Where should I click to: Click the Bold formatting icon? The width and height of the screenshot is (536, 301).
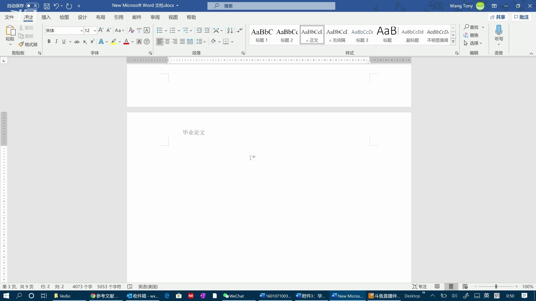pos(49,41)
